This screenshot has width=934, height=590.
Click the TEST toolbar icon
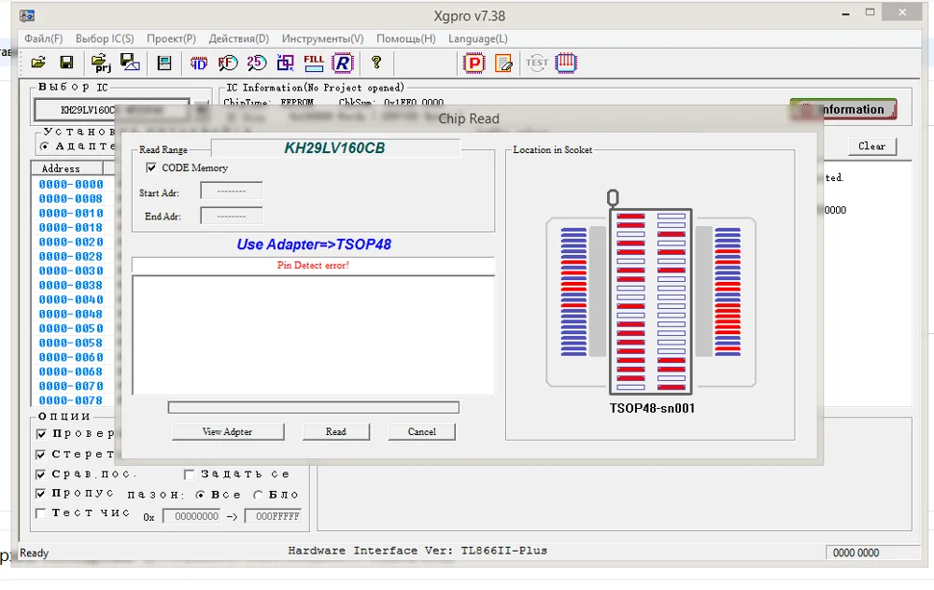click(537, 63)
